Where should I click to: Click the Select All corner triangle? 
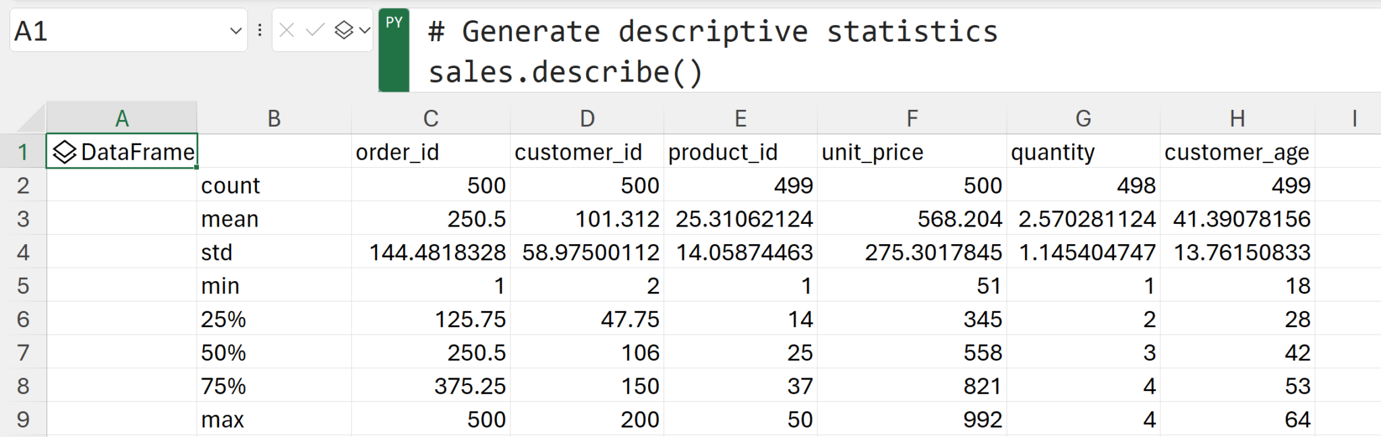coord(31,119)
